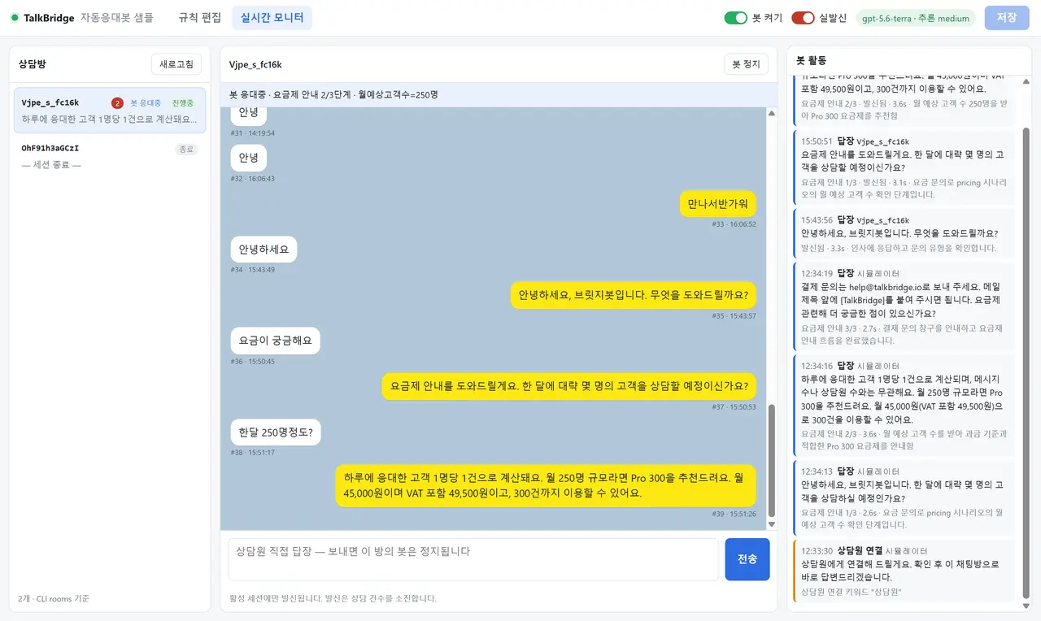The height and width of the screenshot is (621, 1041).
Task: Switch to the 실시간 모니터 tab
Action: point(272,17)
